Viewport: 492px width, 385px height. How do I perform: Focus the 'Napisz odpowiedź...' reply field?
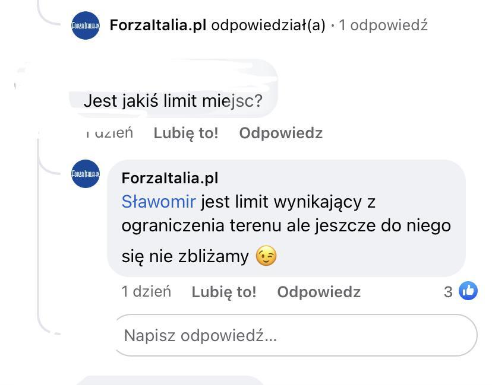(x=296, y=335)
